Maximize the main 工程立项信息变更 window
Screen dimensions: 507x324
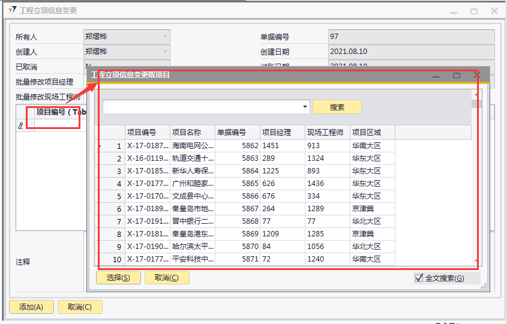coord(474,11)
